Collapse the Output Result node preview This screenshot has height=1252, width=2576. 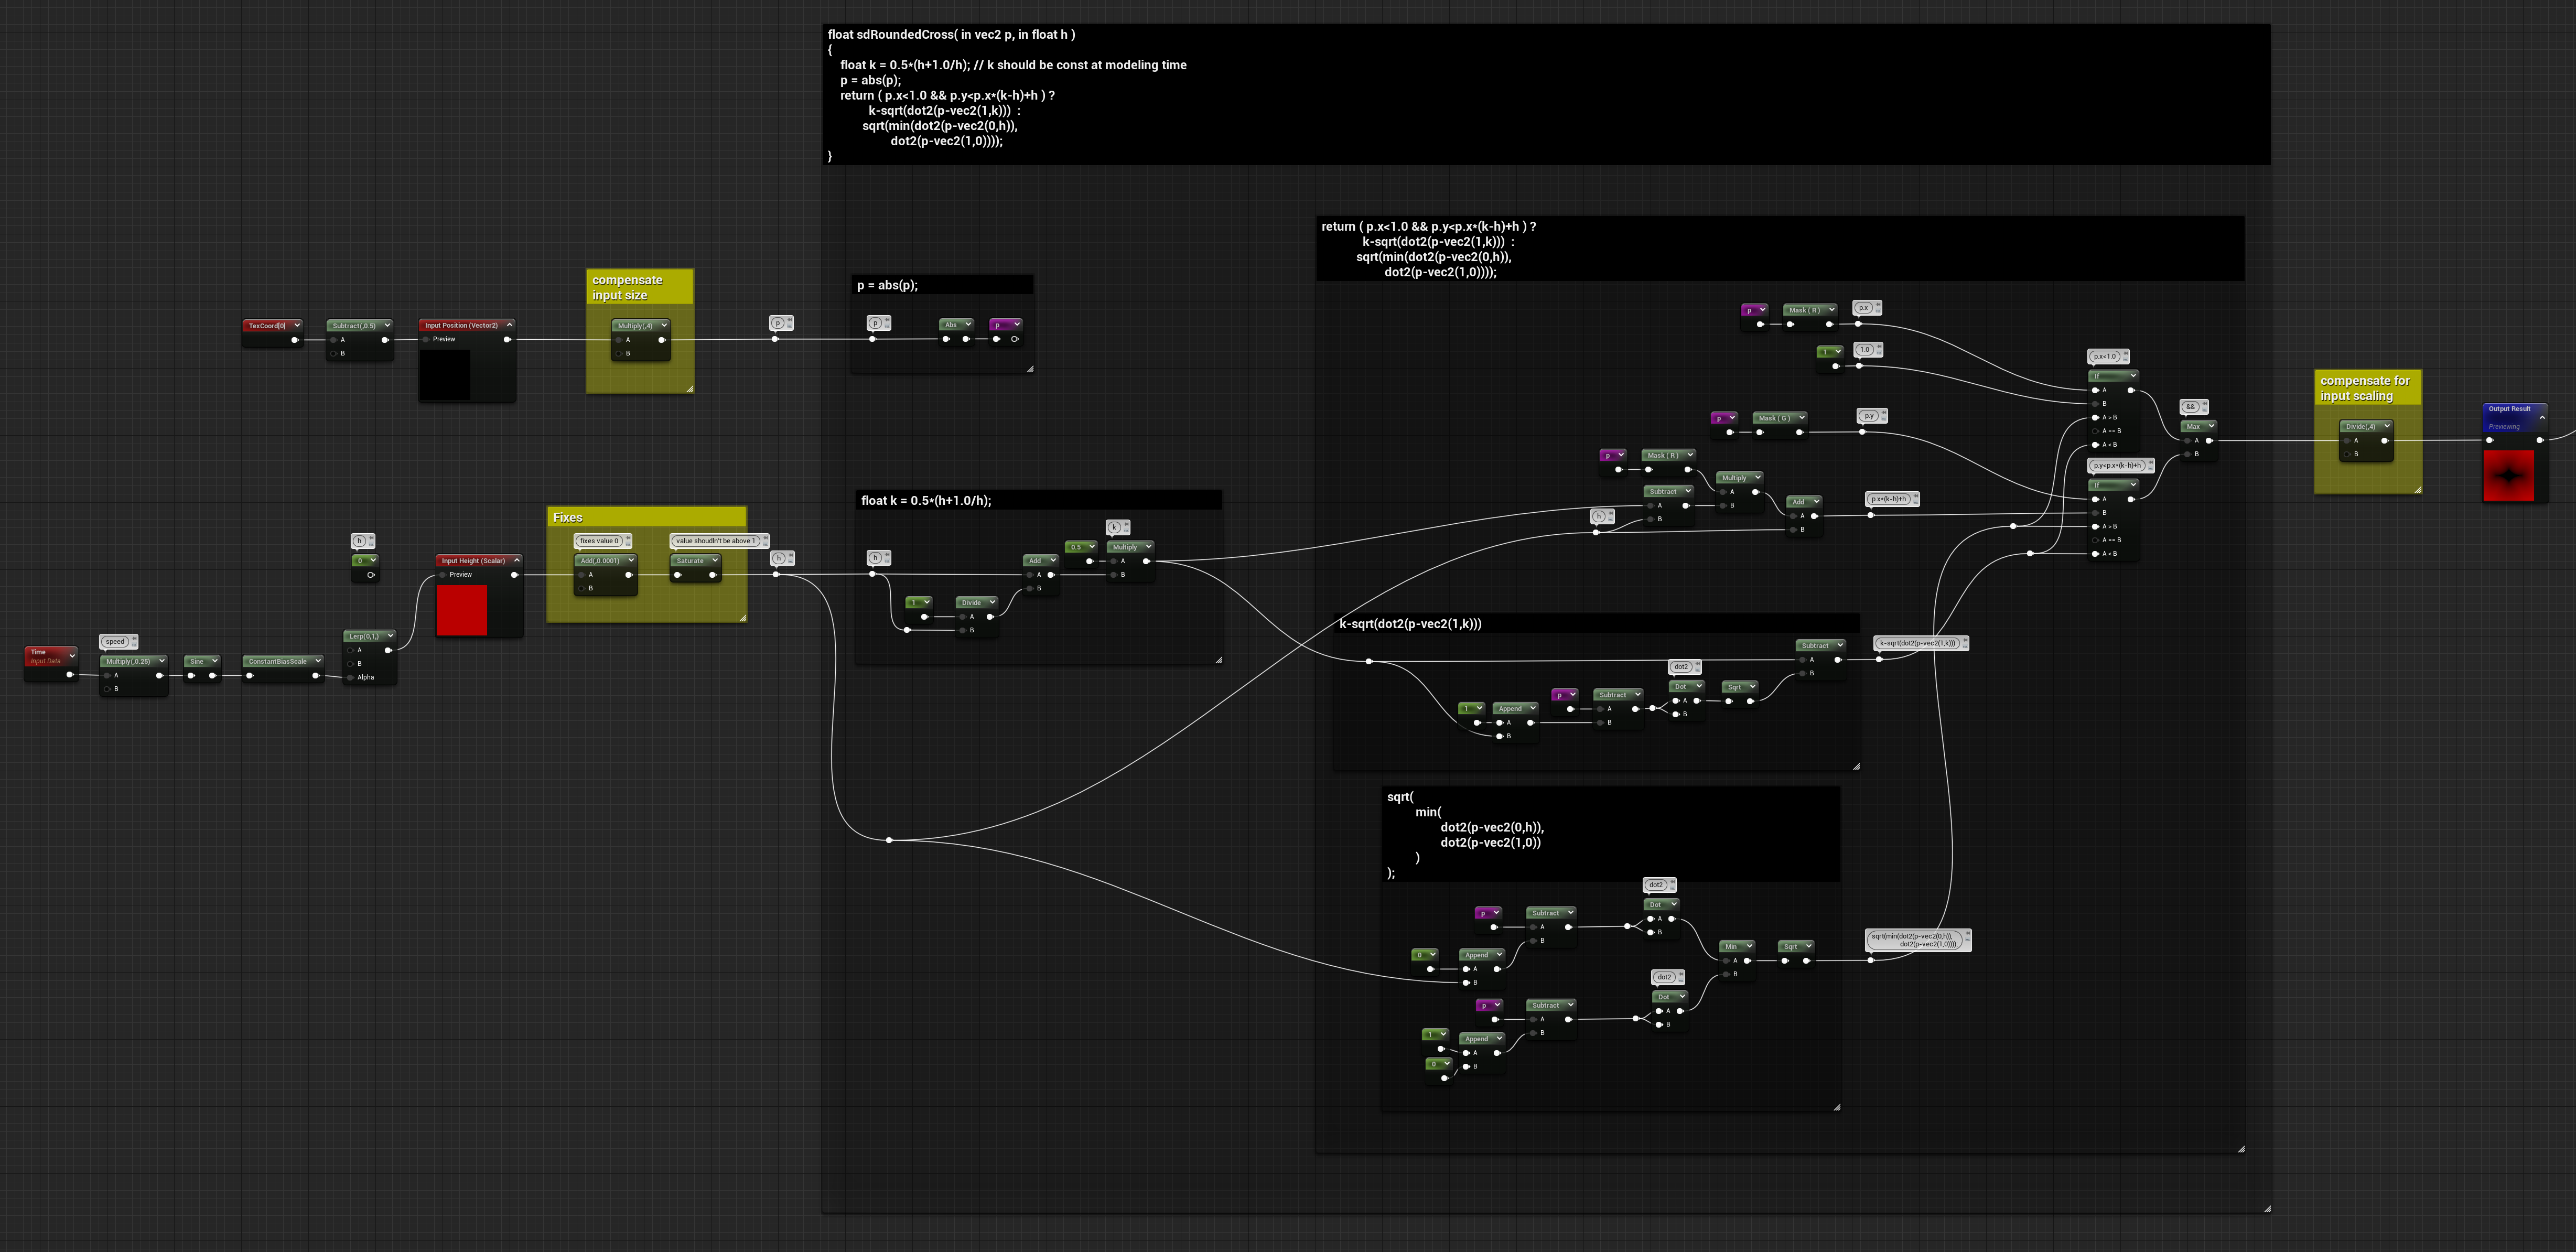(2542, 417)
